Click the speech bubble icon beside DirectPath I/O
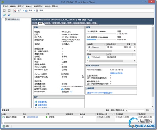157x130 pixels. (x=71, y=92)
